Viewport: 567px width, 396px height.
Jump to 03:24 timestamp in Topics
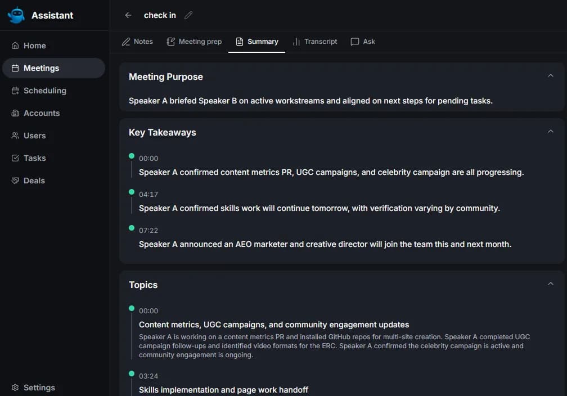point(148,376)
